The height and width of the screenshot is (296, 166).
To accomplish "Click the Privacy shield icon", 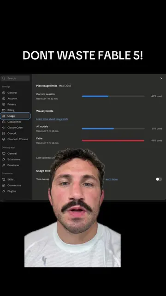I will (4, 104).
